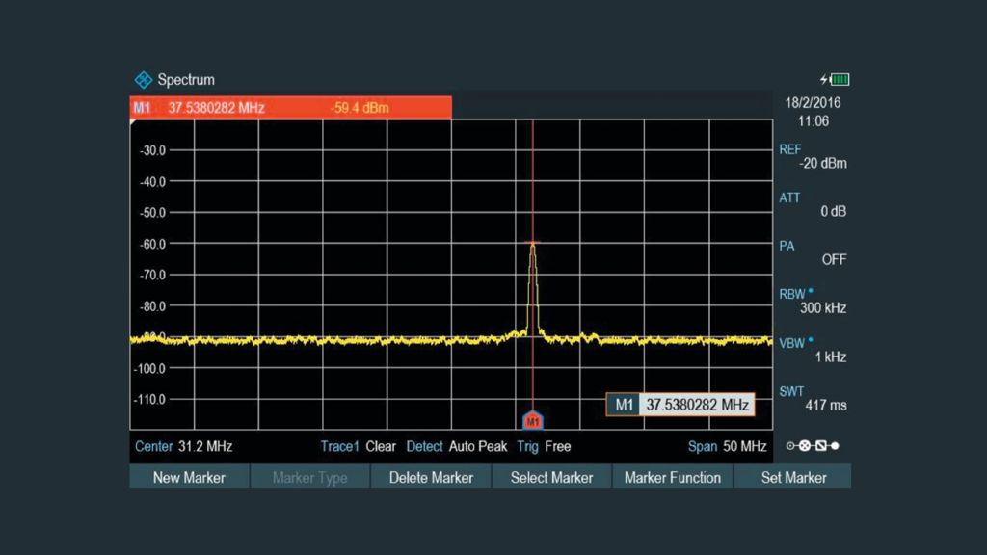
Task: Click the Span 50 MHz label
Action: click(727, 446)
